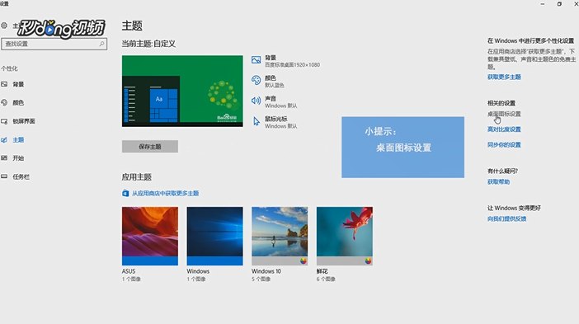Click the 5 个图像 caption under Windows 10
The height and width of the screenshot is (324, 579).
click(x=261, y=279)
